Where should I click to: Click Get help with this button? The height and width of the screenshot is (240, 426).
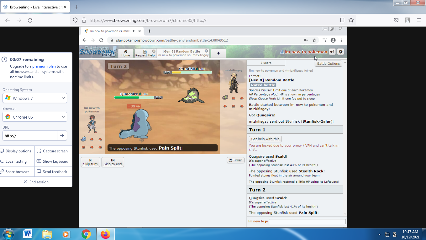coord(265,139)
